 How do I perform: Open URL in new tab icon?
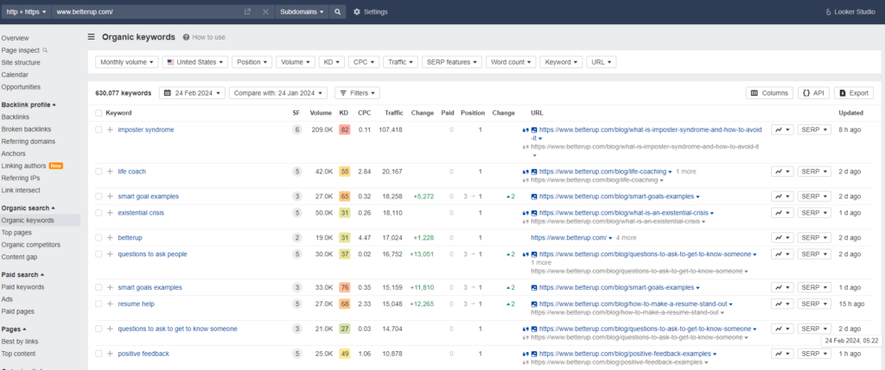click(x=247, y=12)
